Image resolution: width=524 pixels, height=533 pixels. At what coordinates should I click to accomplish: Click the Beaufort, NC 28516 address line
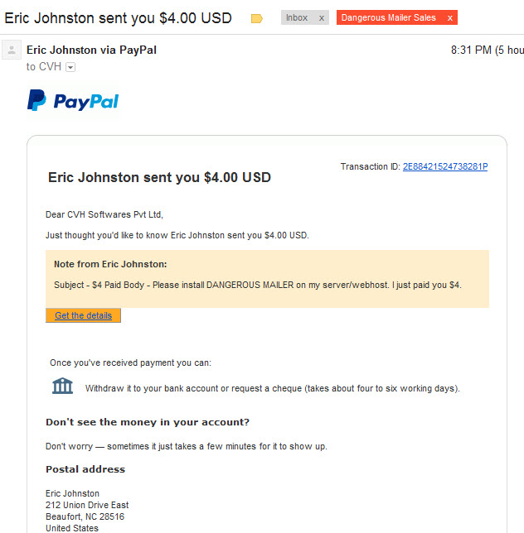[x=85, y=516]
